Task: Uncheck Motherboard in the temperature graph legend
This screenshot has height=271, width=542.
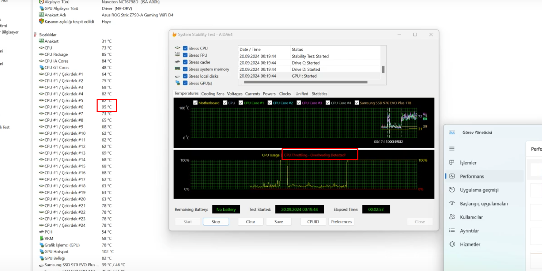Action: click(195, 103)
